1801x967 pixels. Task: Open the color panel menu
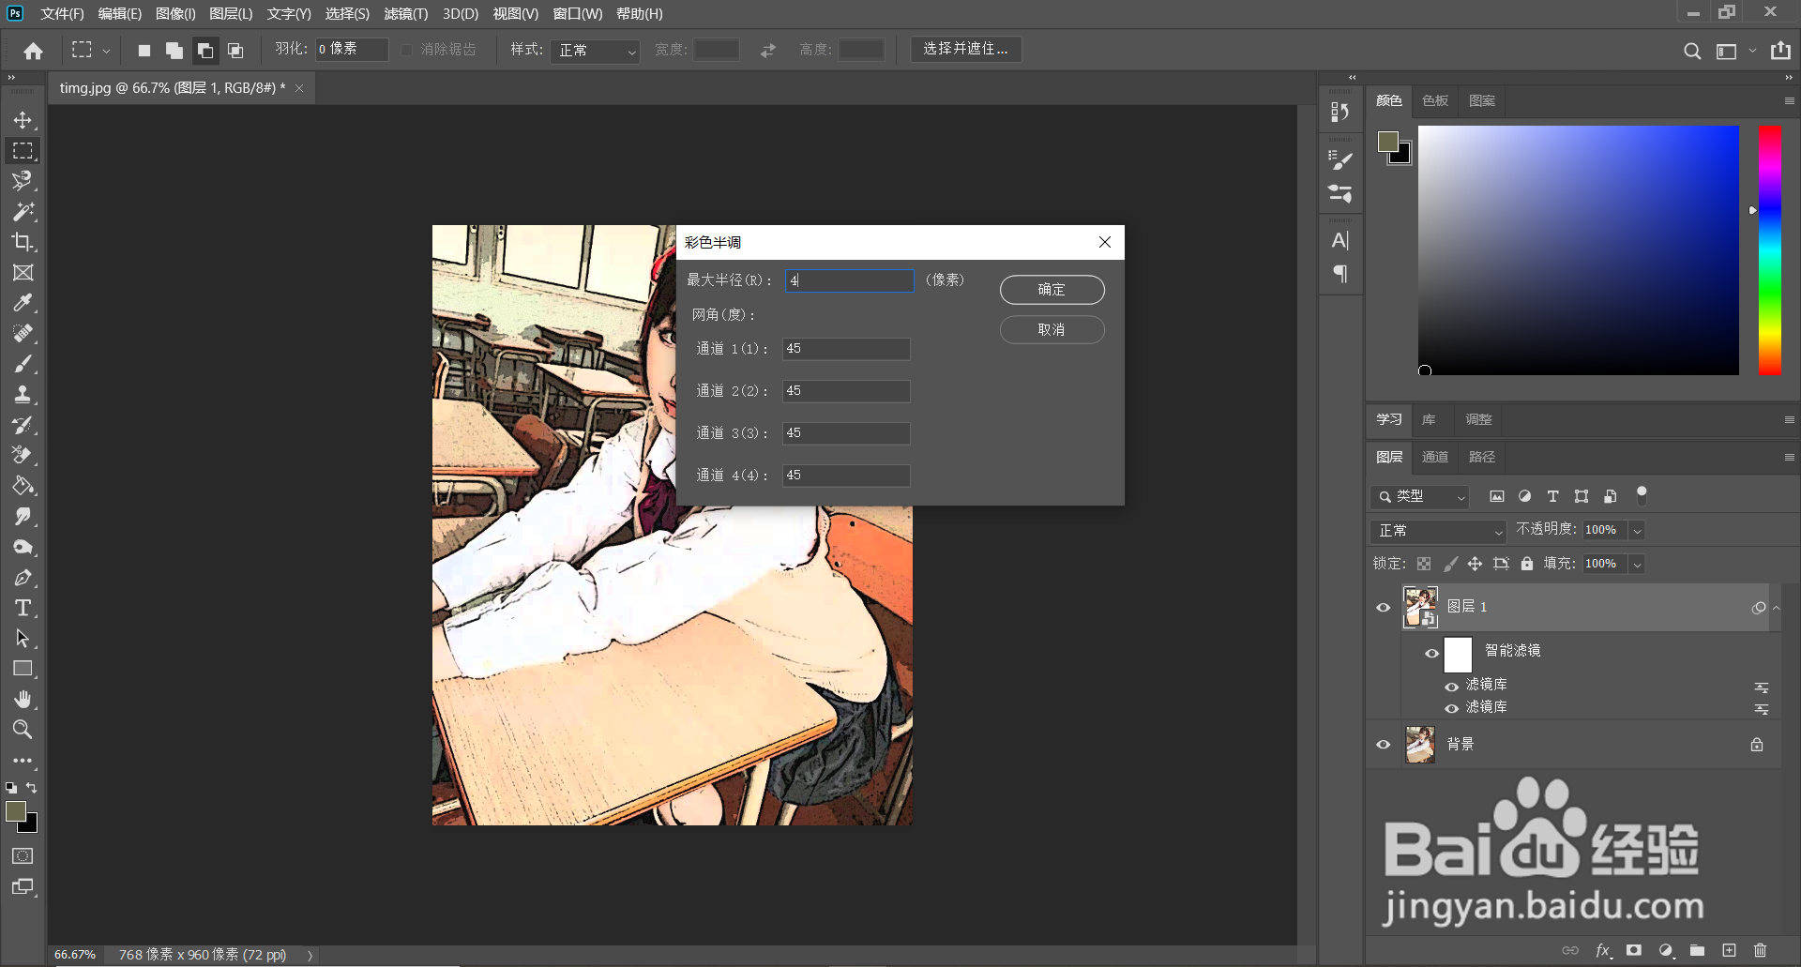click(x=1789, y=100)
